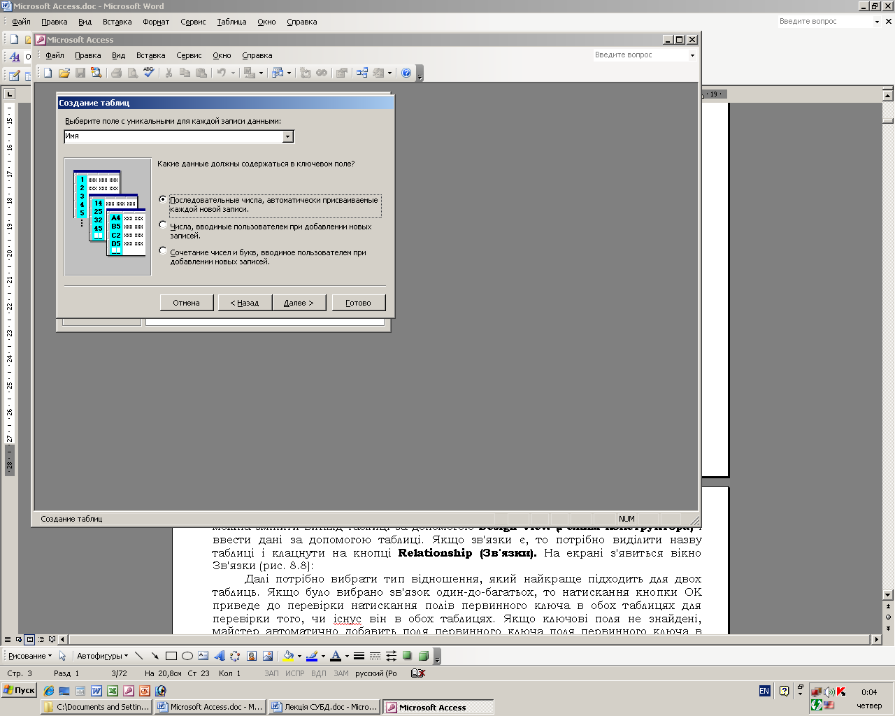Click the 3-D Style icon in Drawing toolbar
The width and height of the screenshot is (895, 716).
coord(423,656)
